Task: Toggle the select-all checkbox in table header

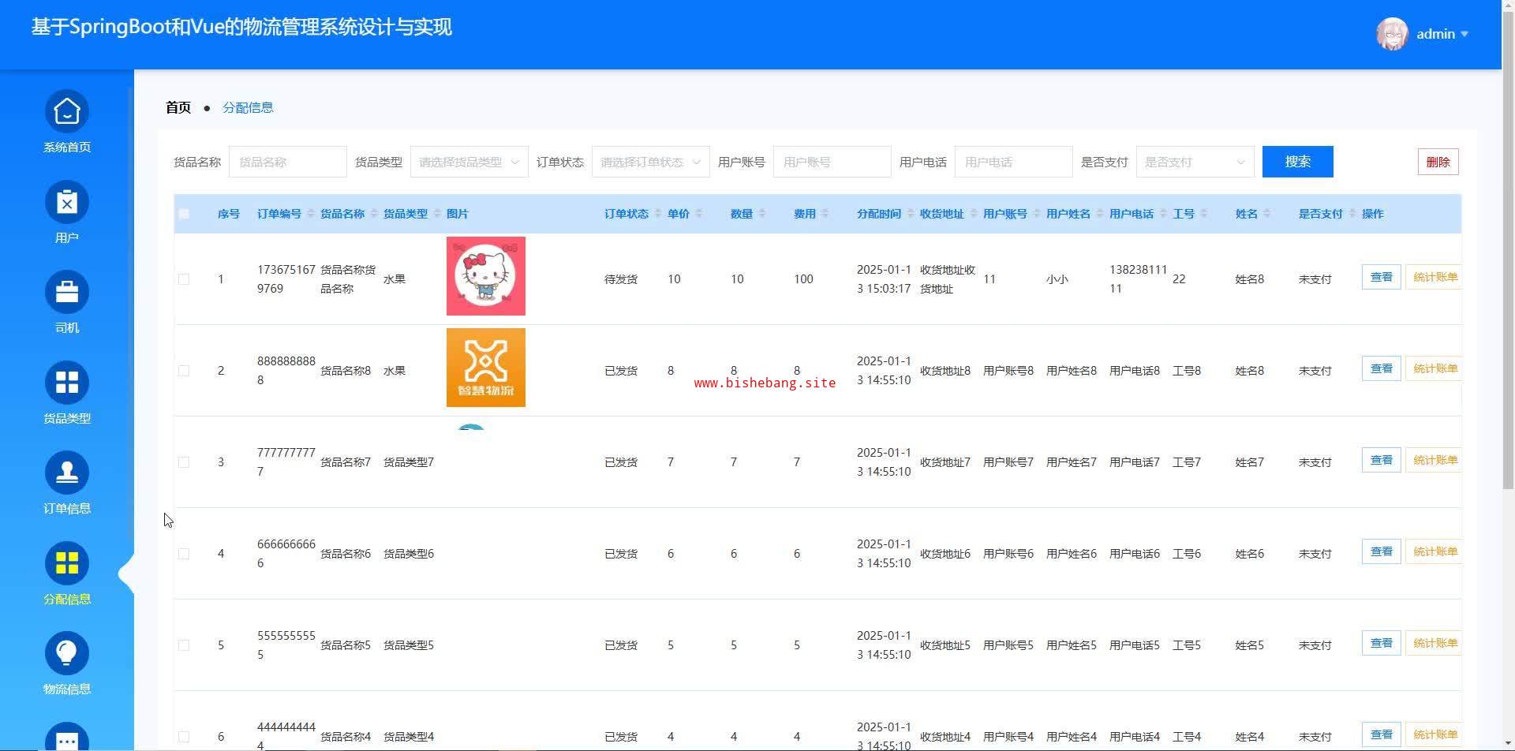Action: [x=184, y=214]
